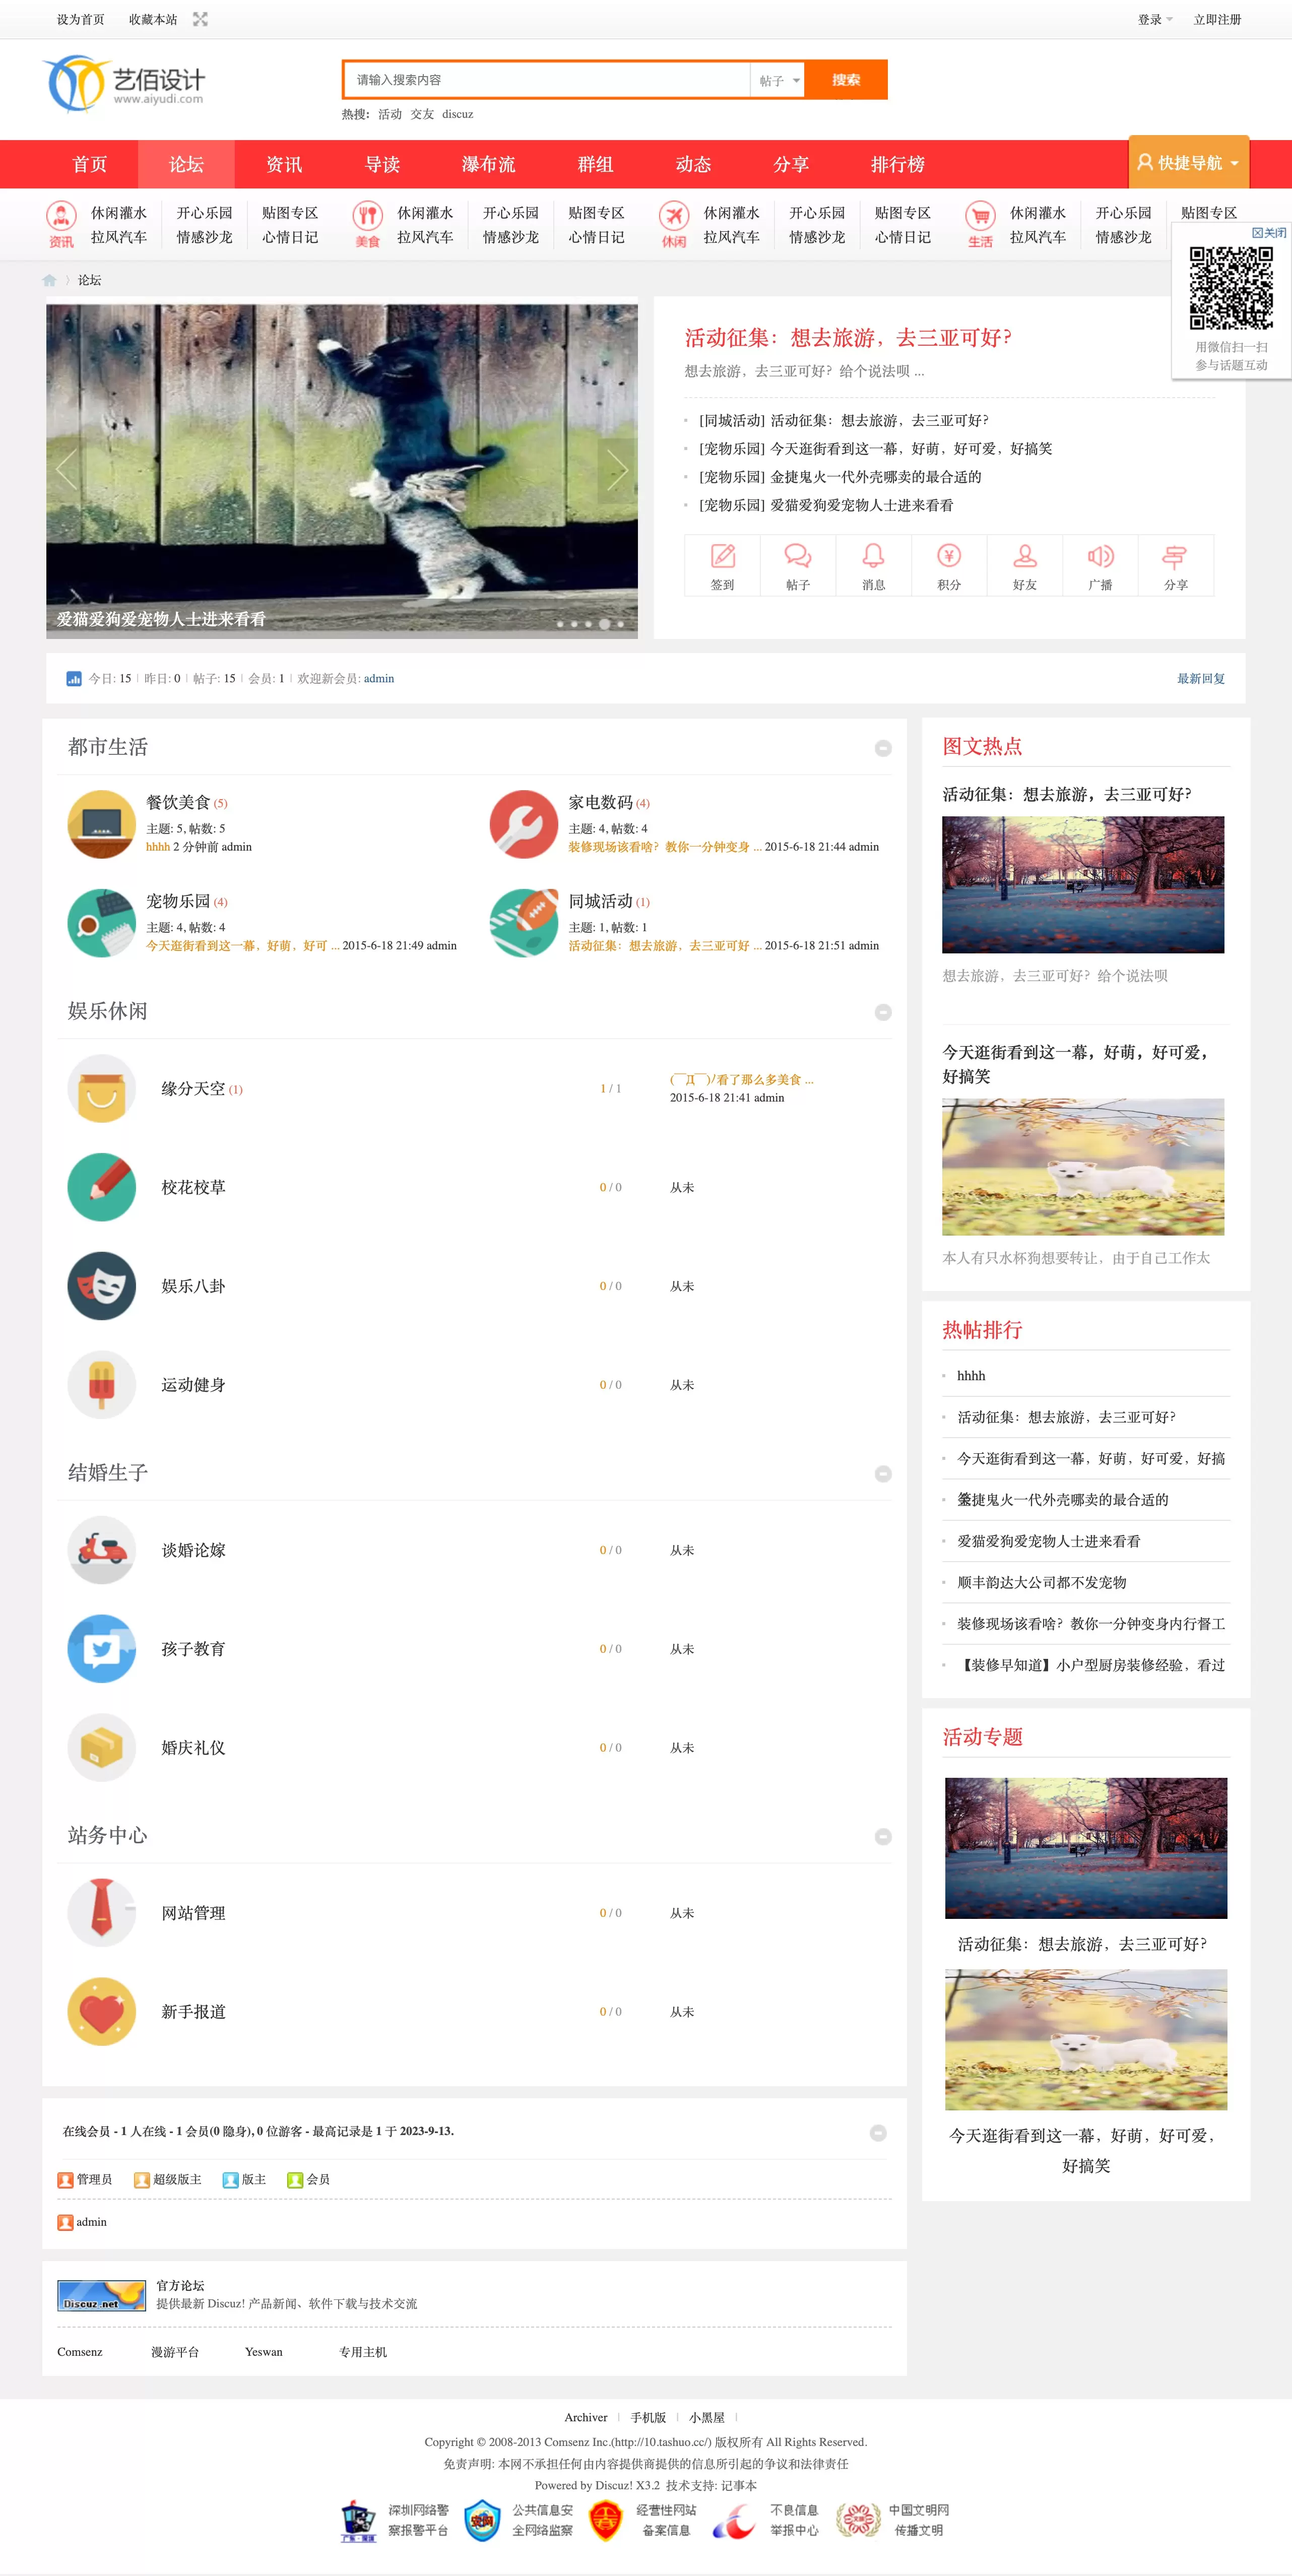Open the 登录 login dropdown
The height and width of the screenshot is (2576, 1292).
[1155, 19]
